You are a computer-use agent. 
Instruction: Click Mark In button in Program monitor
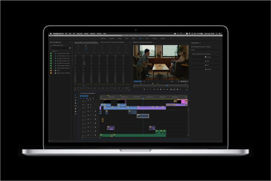coord(148,89)
